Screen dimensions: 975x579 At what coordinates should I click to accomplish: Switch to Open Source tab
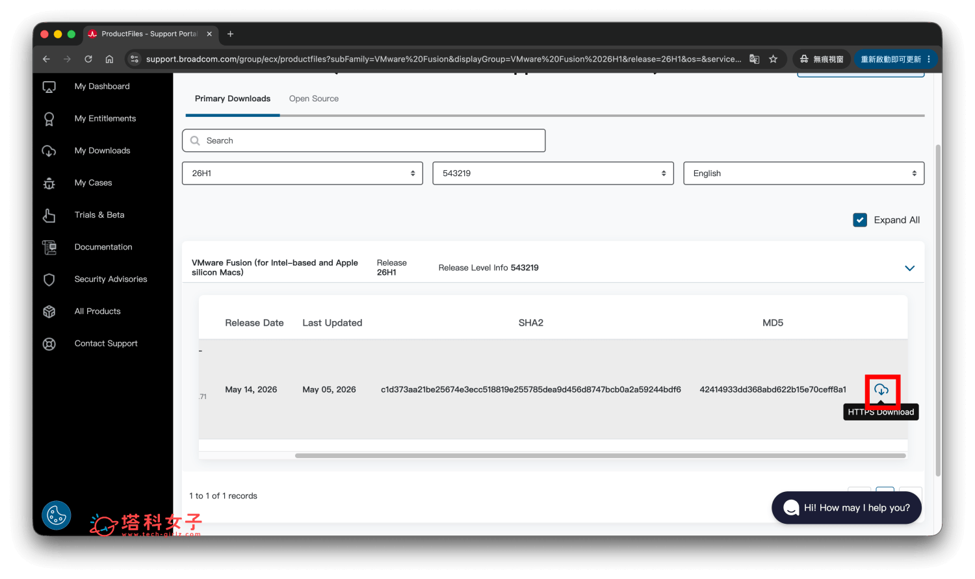coord(314,99)
